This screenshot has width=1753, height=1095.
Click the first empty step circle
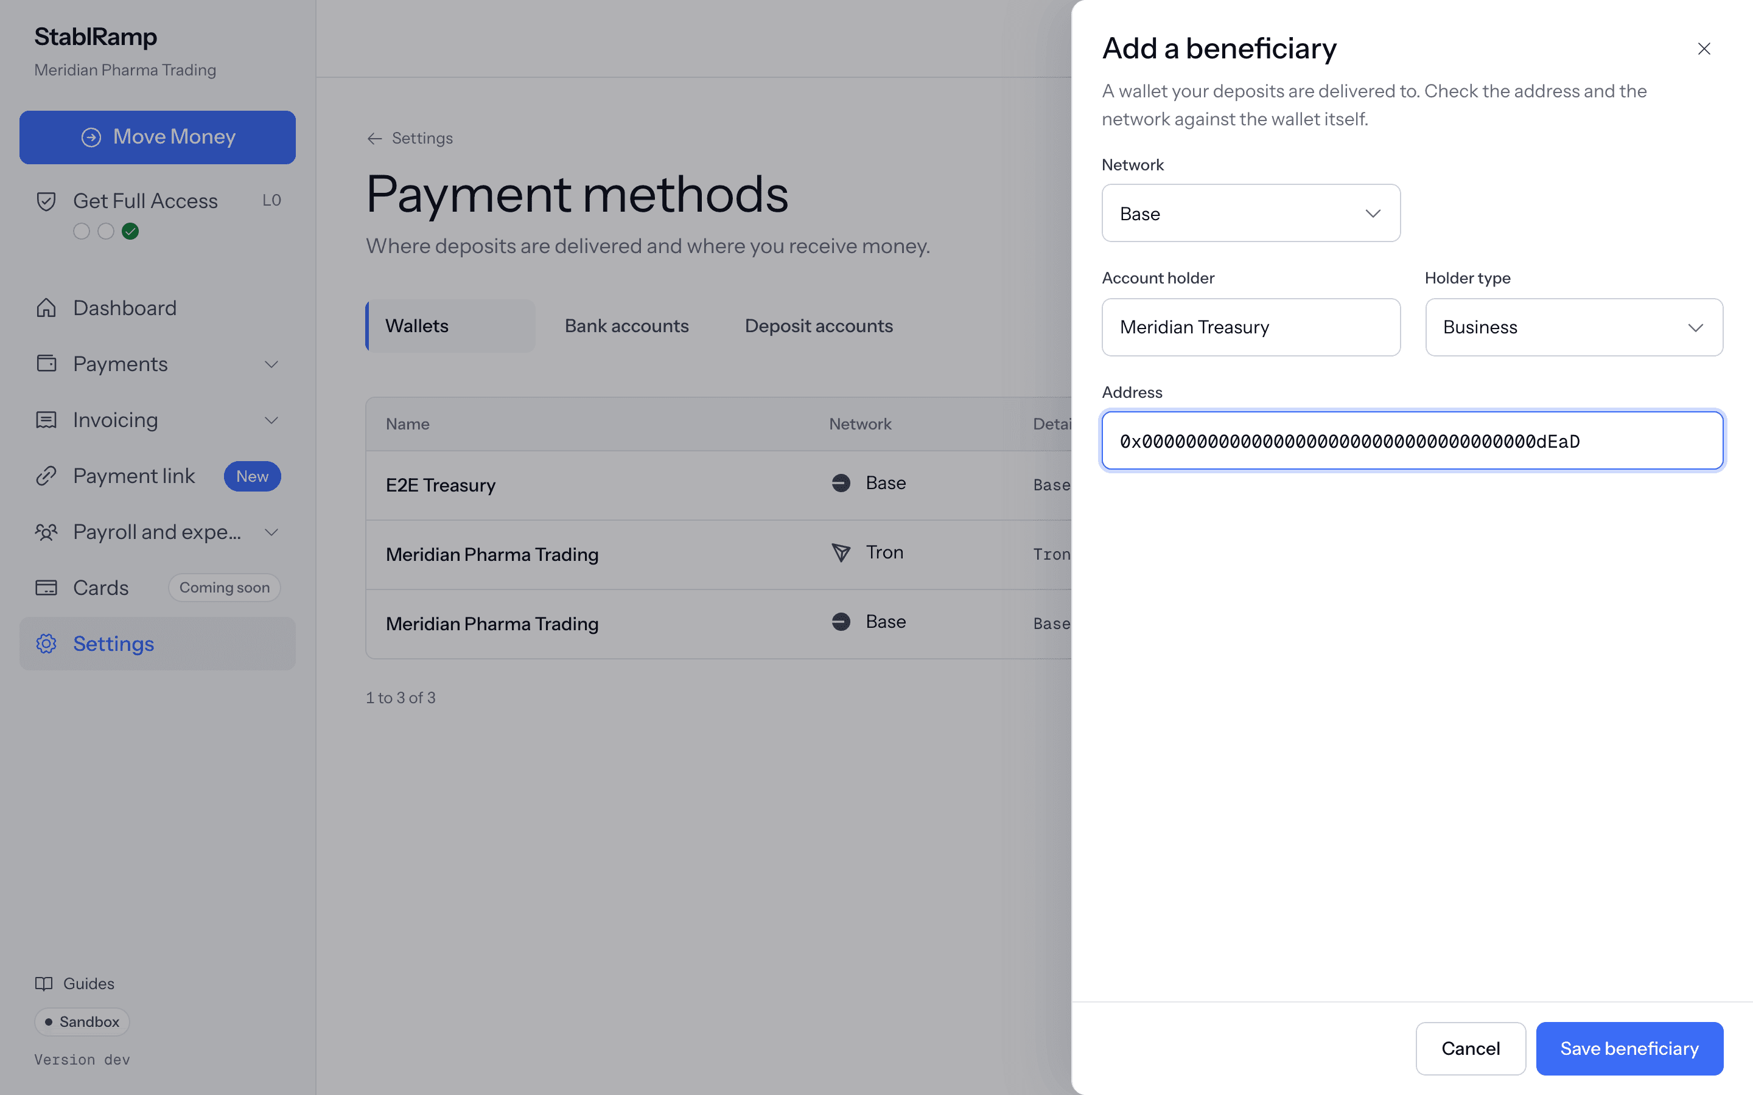pos(82,231)
